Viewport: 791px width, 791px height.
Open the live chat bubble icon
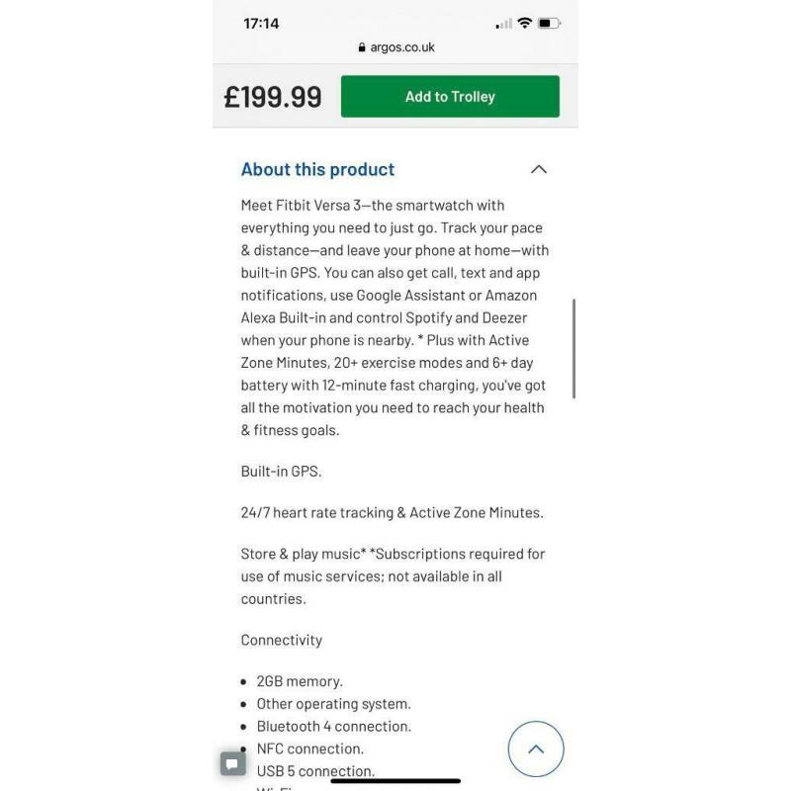coord(233,763)
